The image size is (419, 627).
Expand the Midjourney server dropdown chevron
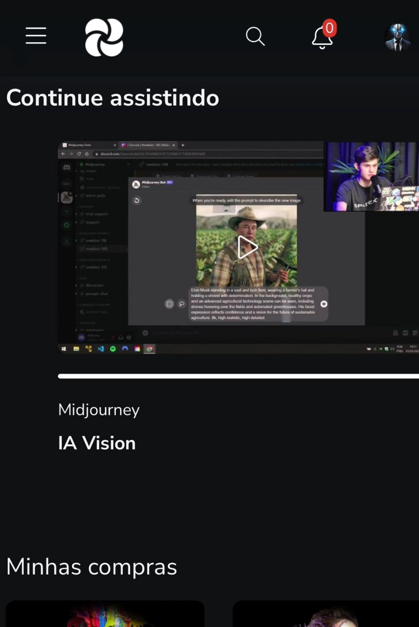tap(128, 164)
